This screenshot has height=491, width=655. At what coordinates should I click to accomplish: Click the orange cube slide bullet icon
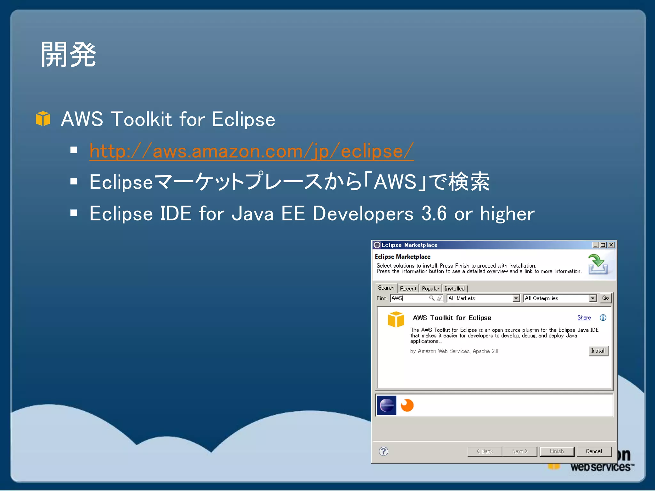(x=43, y=119)
